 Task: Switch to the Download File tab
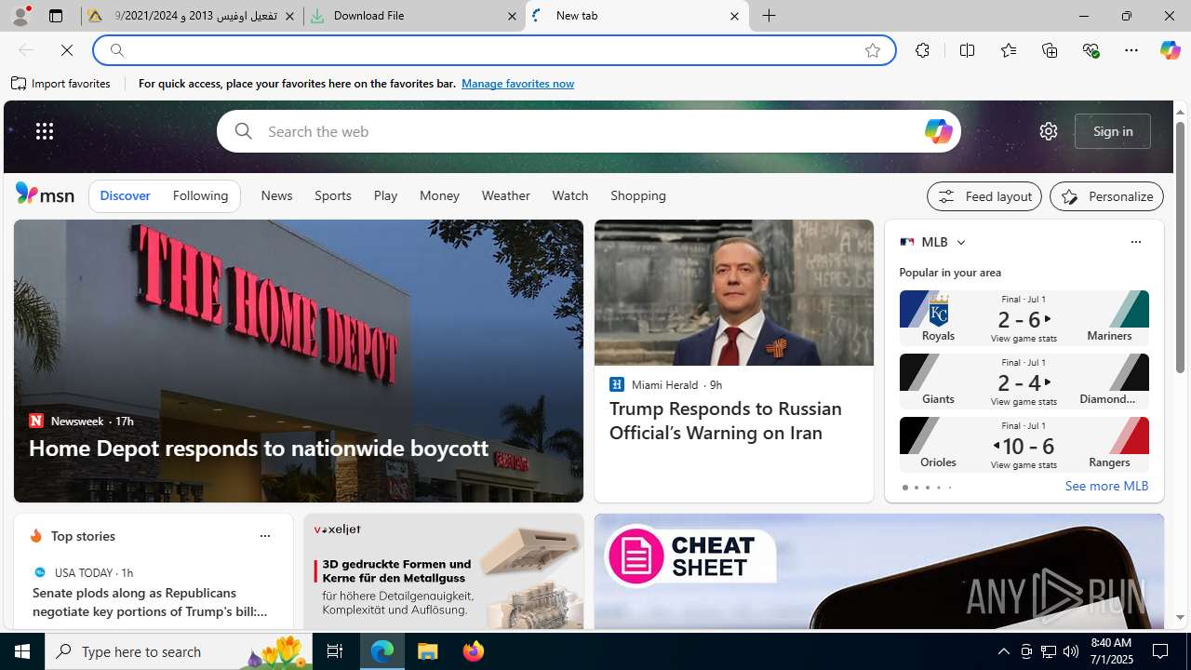pyautogui.click(x=414, y=16)
